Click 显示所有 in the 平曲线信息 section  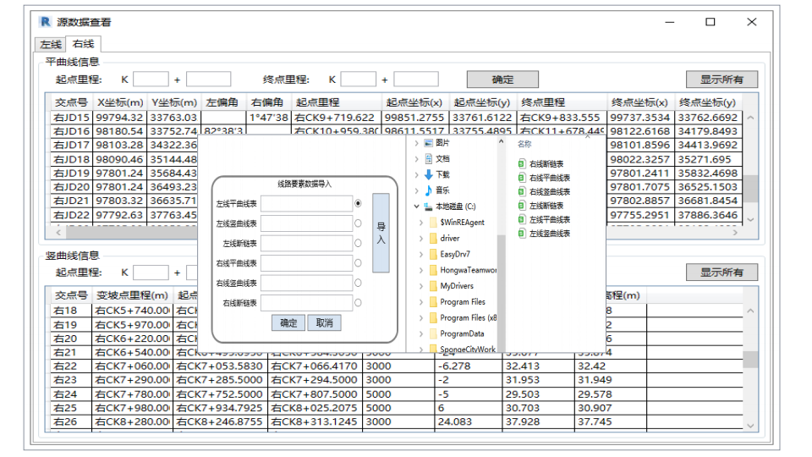pos(721,80)
